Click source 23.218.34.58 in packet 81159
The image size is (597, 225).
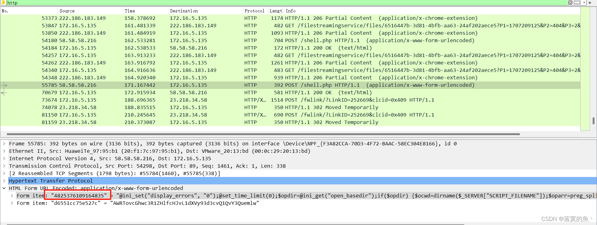pyautogui.click(x=78, y=122)
